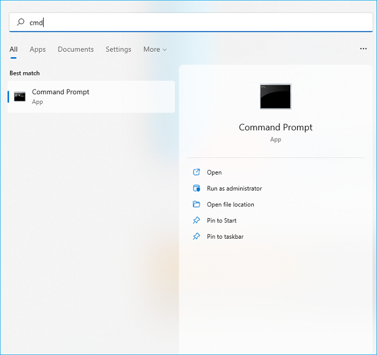Click small Command Prompt icon in results
This screenshot has height=355, width=377.
(x=20, y=97)
